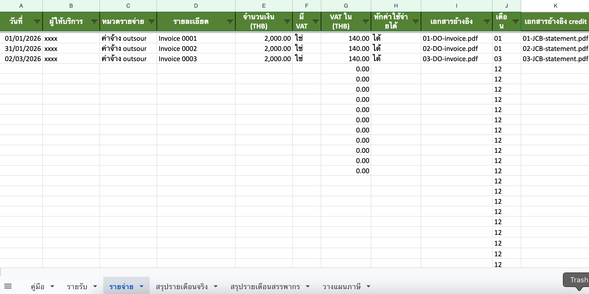Expand the คู่มือ sheet tab menu
The width and height of the screenshot is (589, 294).
pos(53,286)
